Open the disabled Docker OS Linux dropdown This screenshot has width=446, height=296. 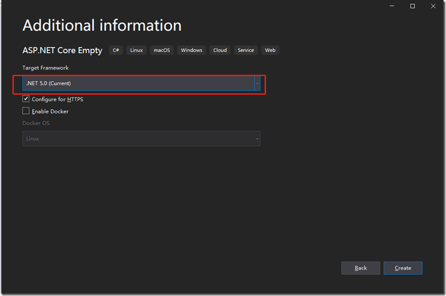pos(141,139)
